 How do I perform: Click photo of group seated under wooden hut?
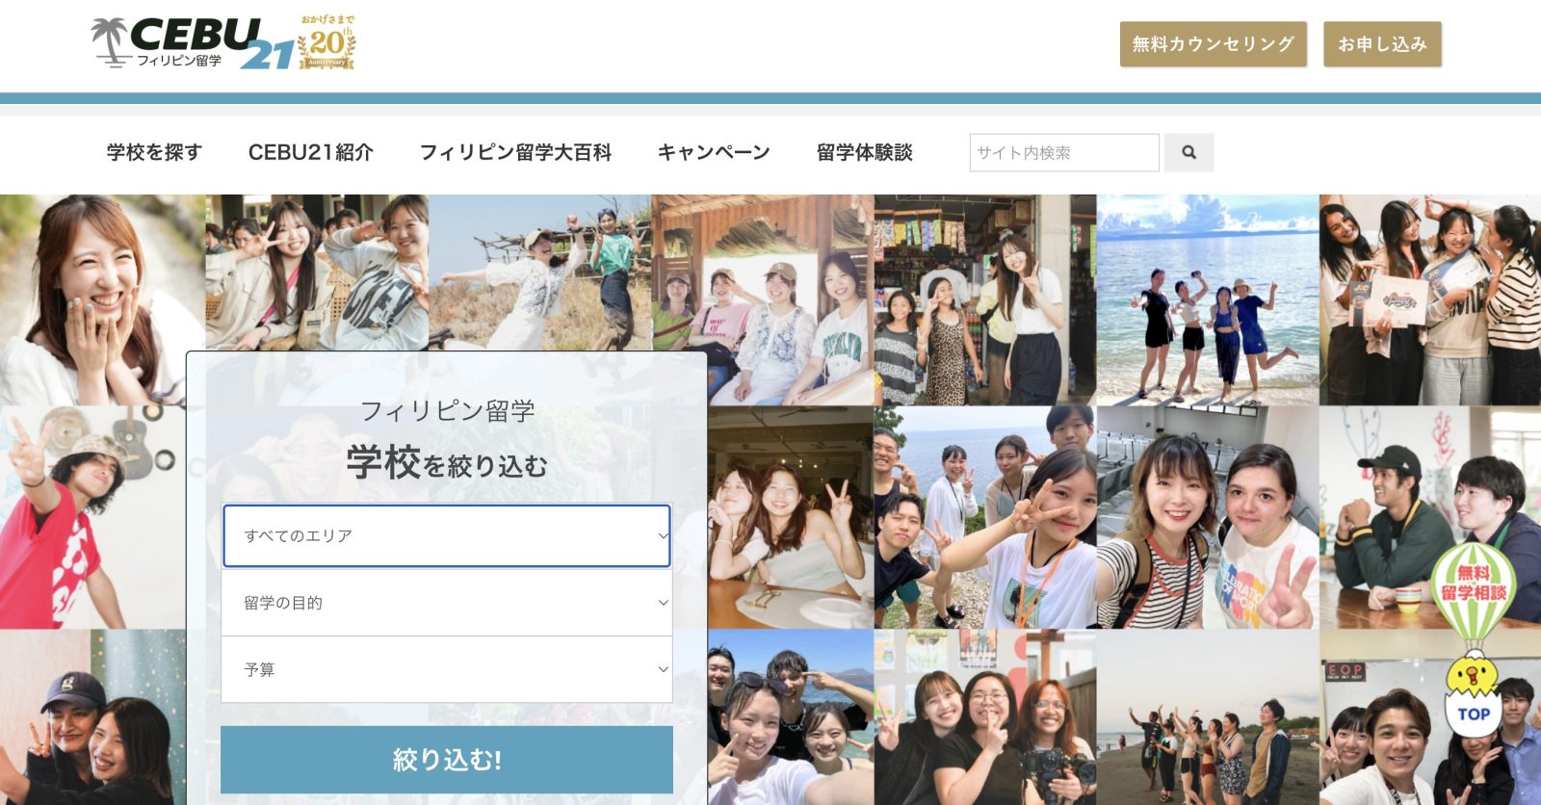(x=763, y=299)
